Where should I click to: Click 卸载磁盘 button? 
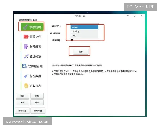coord(22,111)
